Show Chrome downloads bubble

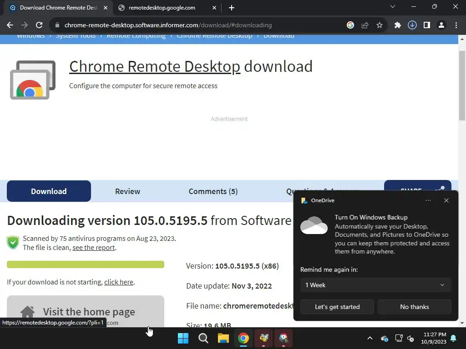[x=412, y=25]
